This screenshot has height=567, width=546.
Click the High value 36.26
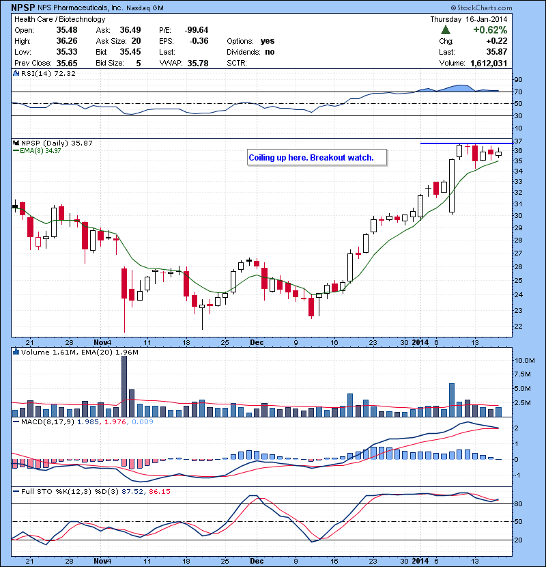click(67, 41)
